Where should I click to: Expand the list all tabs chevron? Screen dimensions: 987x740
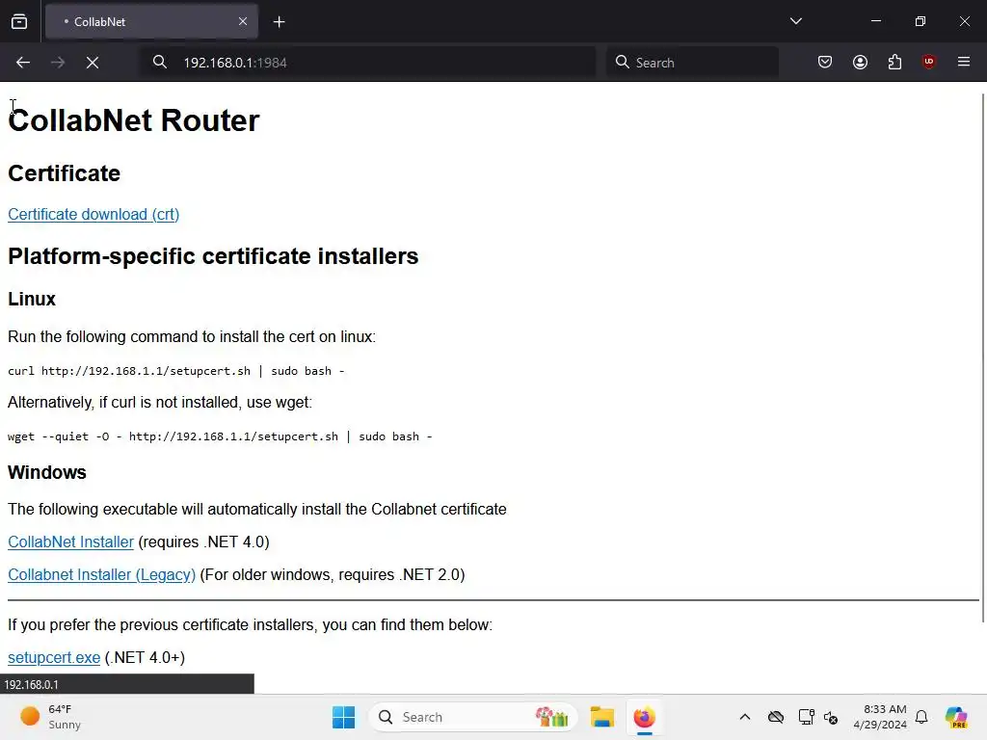pos(795,21)
